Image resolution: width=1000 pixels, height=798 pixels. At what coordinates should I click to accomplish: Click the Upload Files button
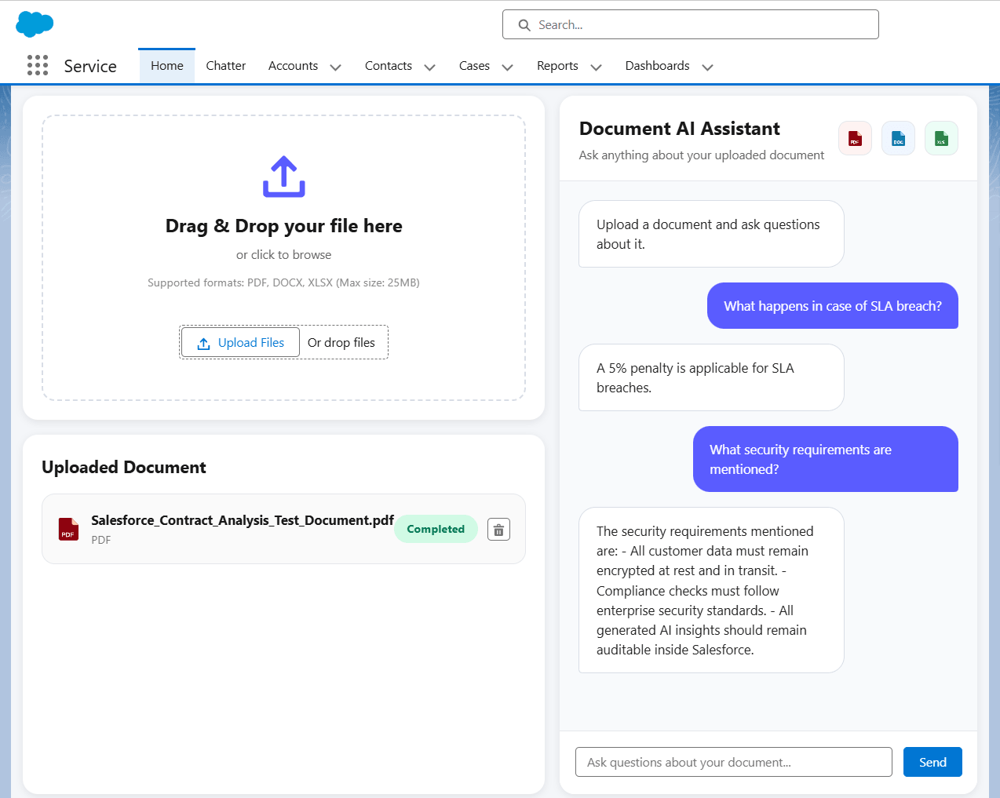click(x=240, y=342)
